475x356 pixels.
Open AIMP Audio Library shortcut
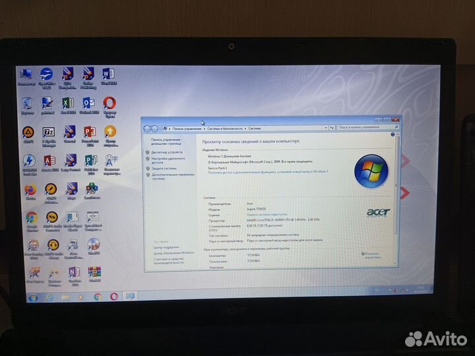tap(53, 249)
